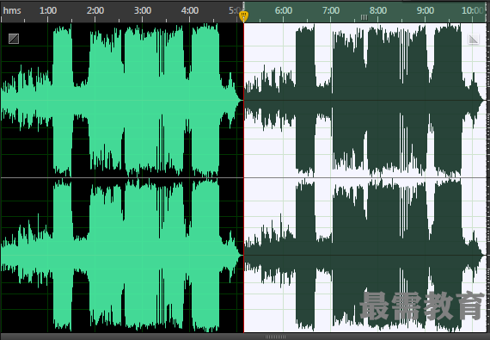The image size is (490, 340).
Task: Click the 4:00 mark on timeline ruler
Action: click(190, 10)
